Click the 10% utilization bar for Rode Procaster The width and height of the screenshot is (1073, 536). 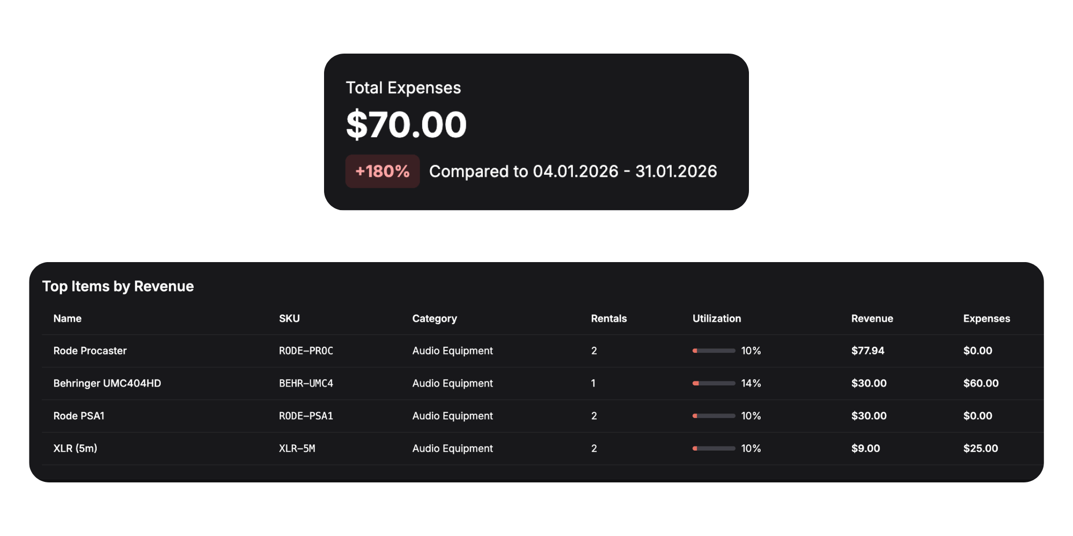click(x=714, y=351)
